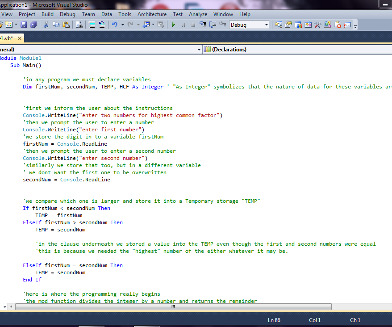The width and height of the screenshot is (392, 327).
Task: Click the 'TEMP = firstNum' code line
Action: tap(59, 215)
